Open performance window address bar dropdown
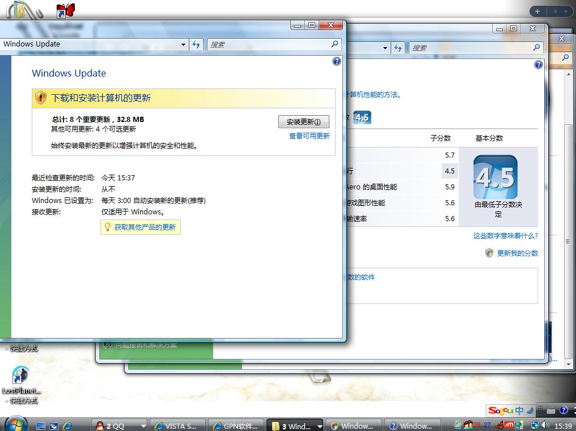Image resolution: width=576 pixels, height=431 pixels. [385, 48]
